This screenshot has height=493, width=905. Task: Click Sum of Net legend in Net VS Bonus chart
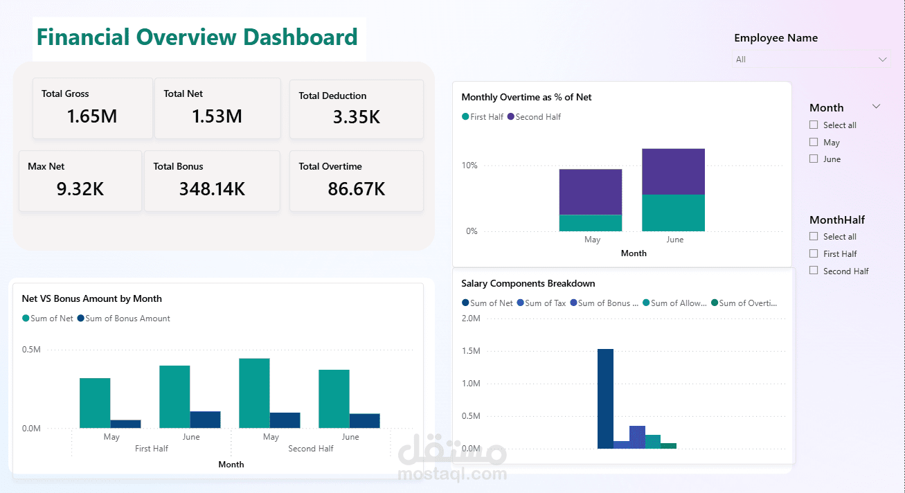(48, 319)
